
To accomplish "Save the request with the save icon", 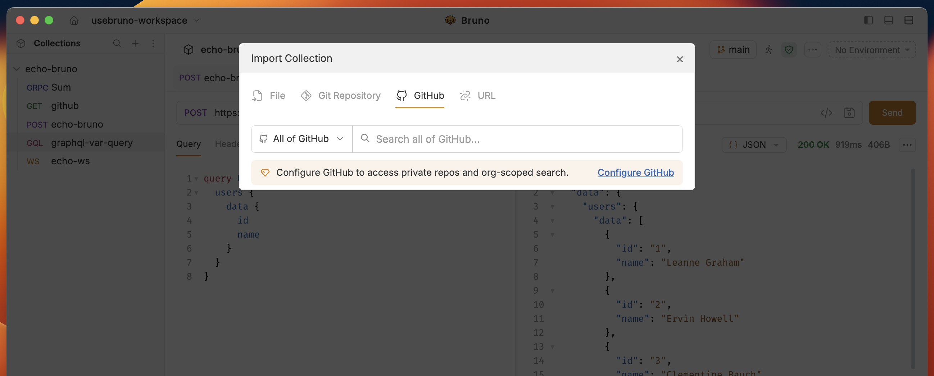I will tap(850, 113).
